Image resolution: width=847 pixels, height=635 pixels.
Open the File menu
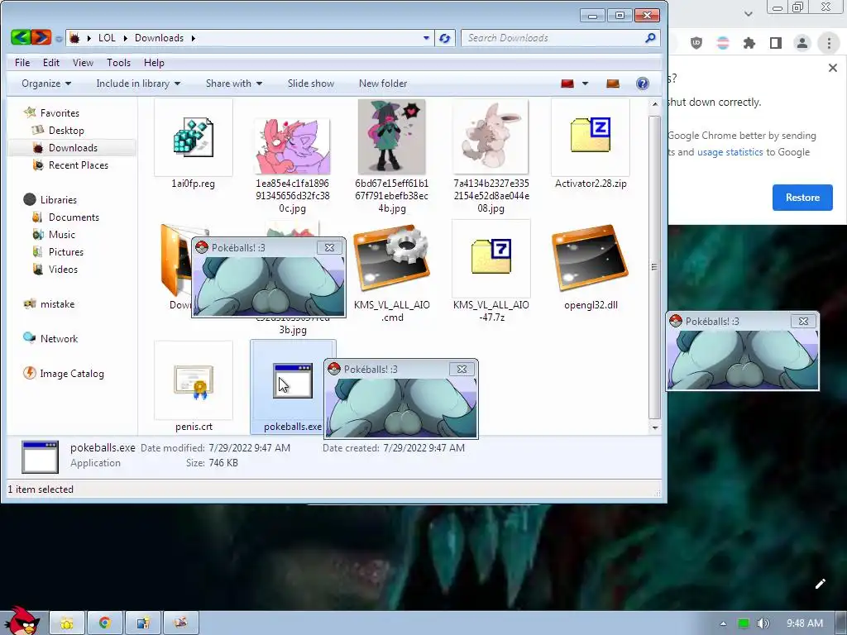coord(22,63)
